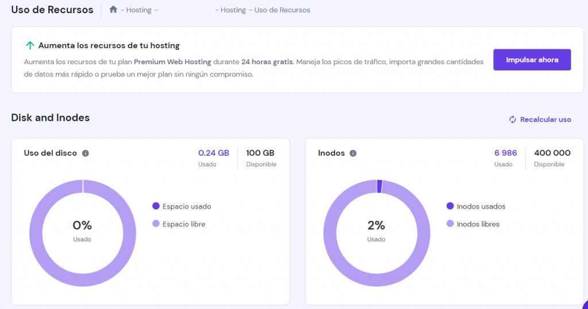Click the home icon in the breadcrumb
The width and height of the screenshot is (588, 309).
pos(113,10)
